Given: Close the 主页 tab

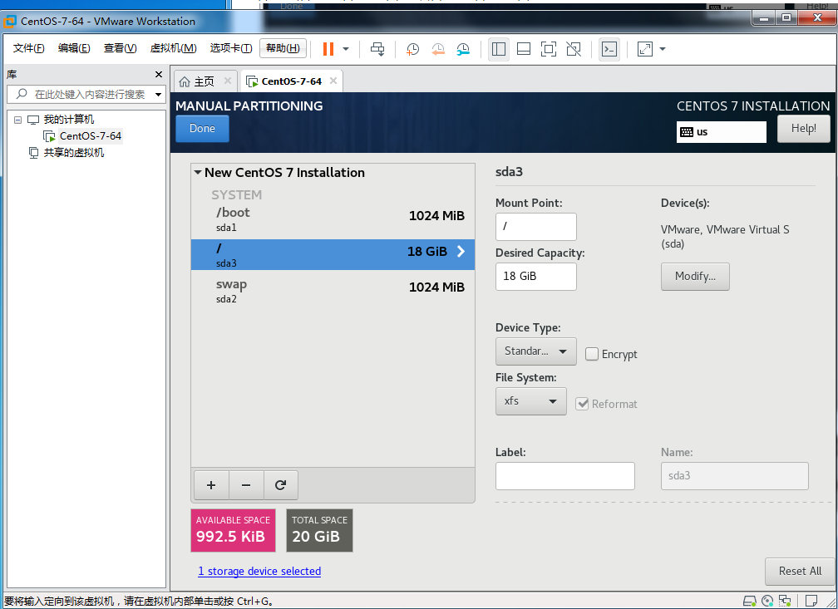Looking at the screenshot, I should [x=228, y=81].
